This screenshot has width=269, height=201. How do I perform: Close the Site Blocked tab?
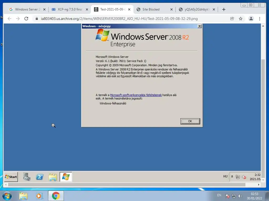171,9
